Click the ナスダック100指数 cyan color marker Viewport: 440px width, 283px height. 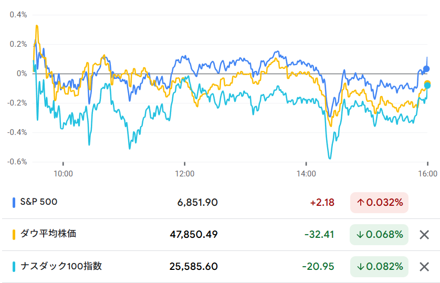[14, 267]
